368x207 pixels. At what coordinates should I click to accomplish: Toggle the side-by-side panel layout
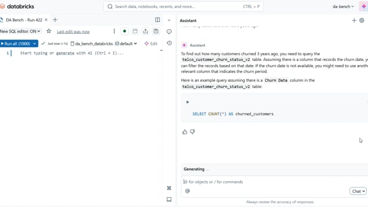coord(158,20)
